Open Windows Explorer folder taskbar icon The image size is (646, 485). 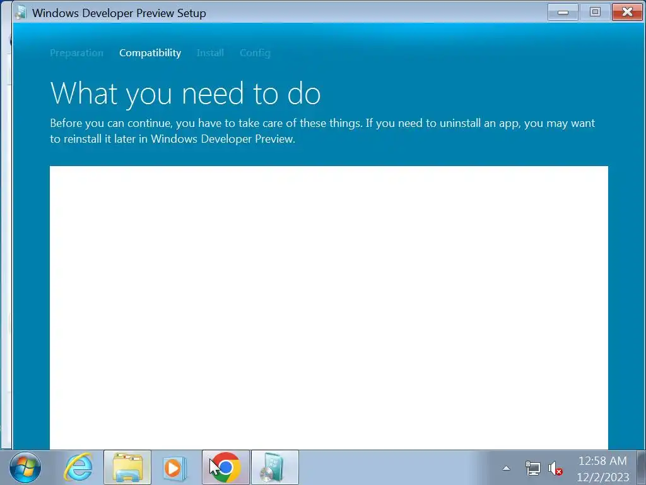(127, 468)
